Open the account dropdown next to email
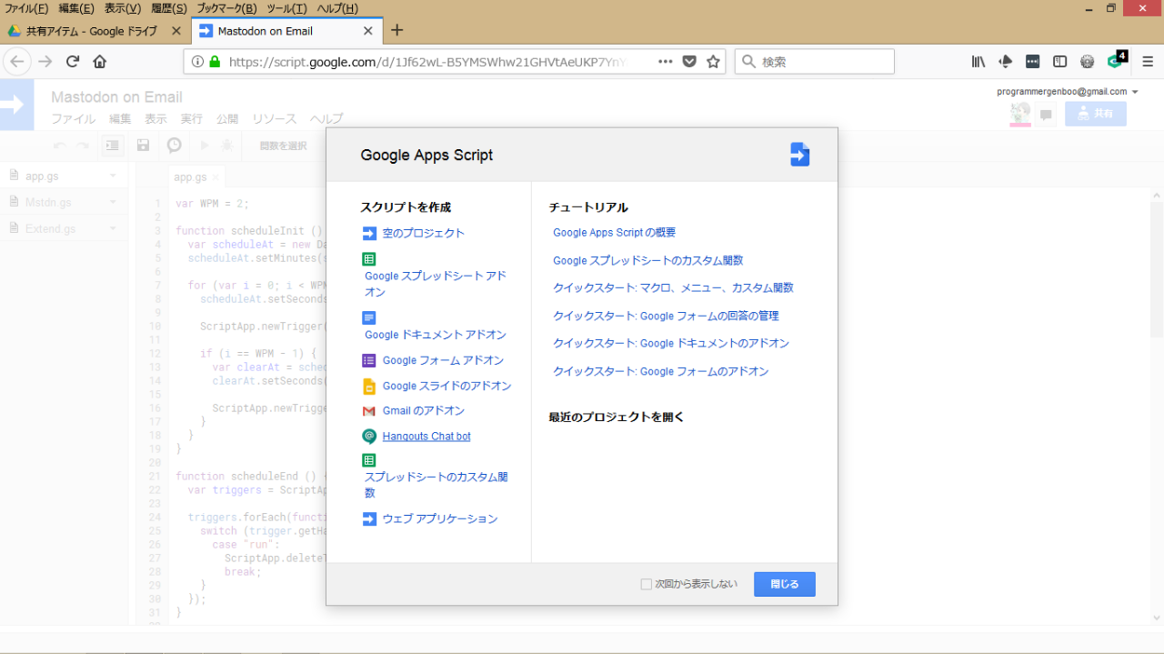 (1135, 92)
